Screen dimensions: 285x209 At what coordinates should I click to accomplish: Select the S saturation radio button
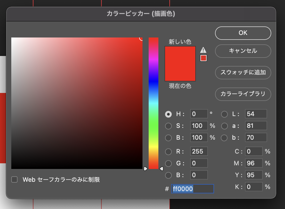point(168,126)
